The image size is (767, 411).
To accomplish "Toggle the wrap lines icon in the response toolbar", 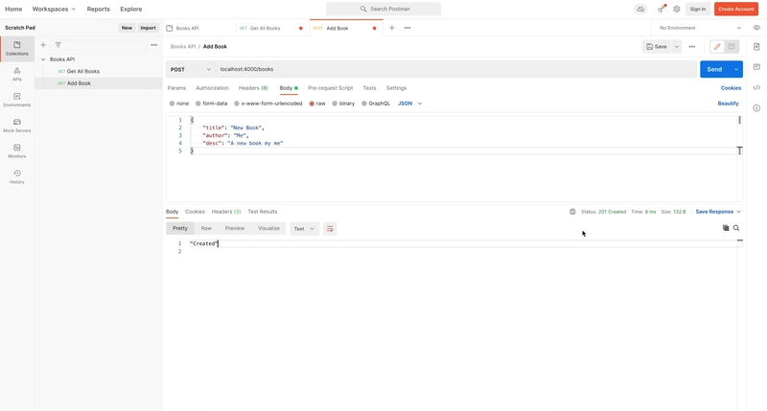I will [x=330, y=229].
